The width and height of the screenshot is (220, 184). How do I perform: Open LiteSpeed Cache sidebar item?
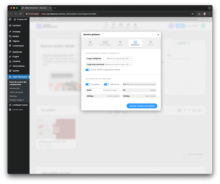tap(18, 105)
